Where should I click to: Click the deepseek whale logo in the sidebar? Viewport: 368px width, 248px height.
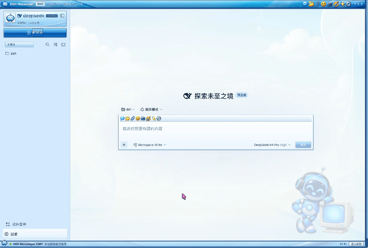pyautogui.click(x=19, y=16)
